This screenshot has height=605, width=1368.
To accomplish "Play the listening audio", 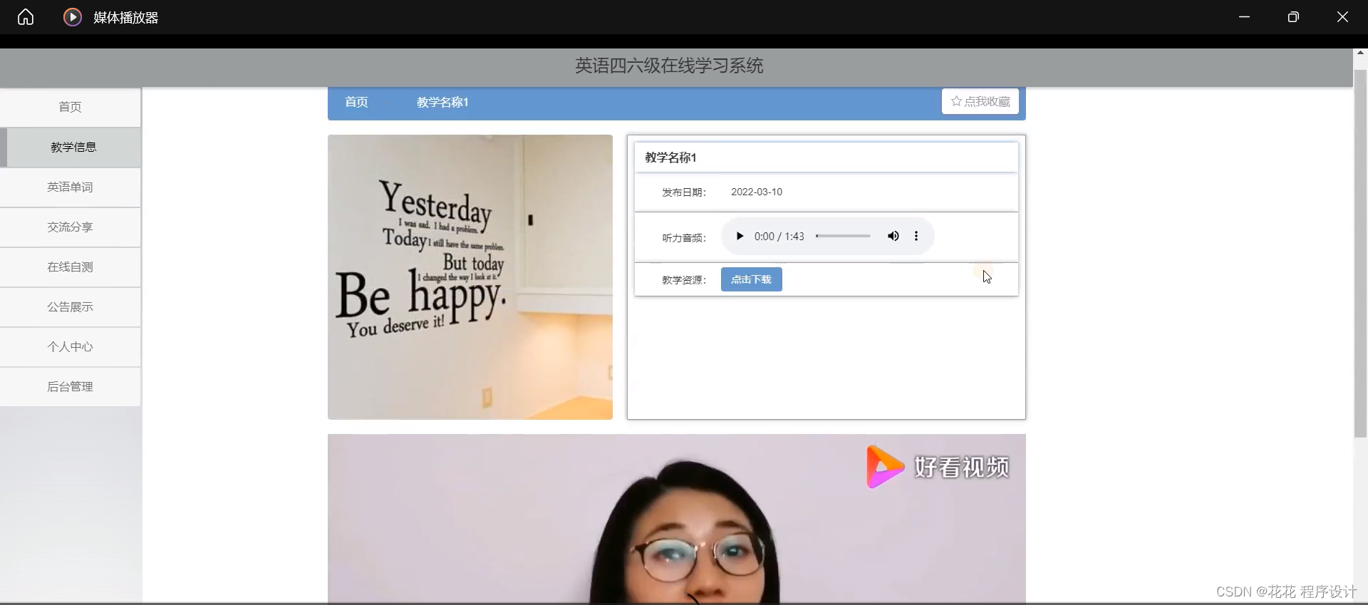I will tap(740, 236).
